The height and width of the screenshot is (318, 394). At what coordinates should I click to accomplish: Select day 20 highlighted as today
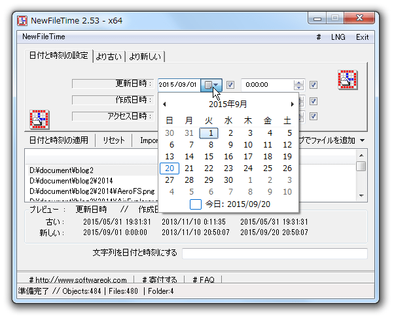coord(170,168)
